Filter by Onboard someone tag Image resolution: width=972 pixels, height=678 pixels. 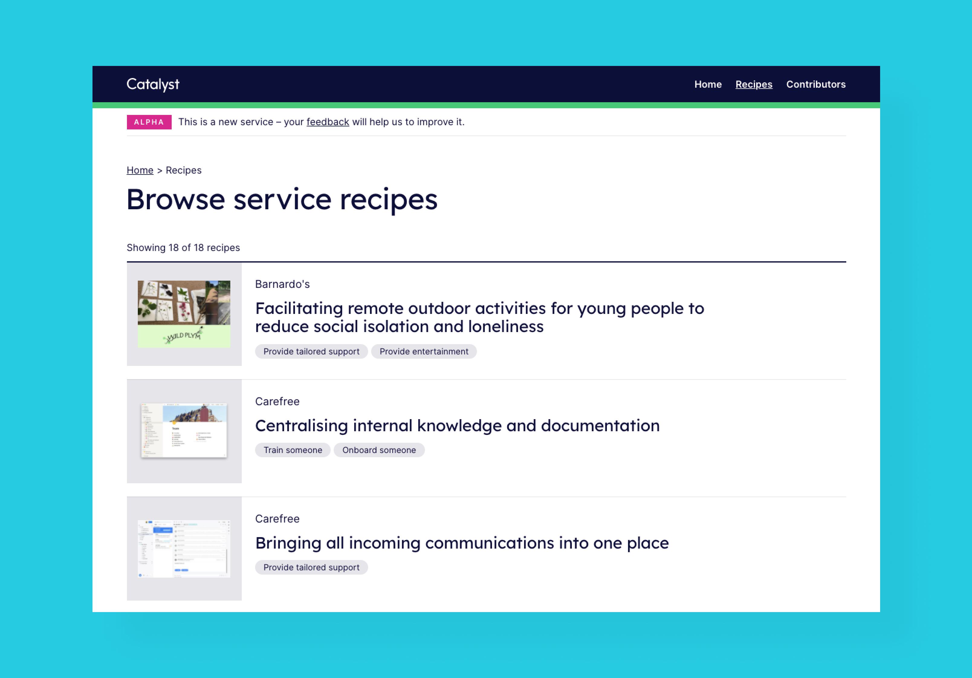(379, 450)
